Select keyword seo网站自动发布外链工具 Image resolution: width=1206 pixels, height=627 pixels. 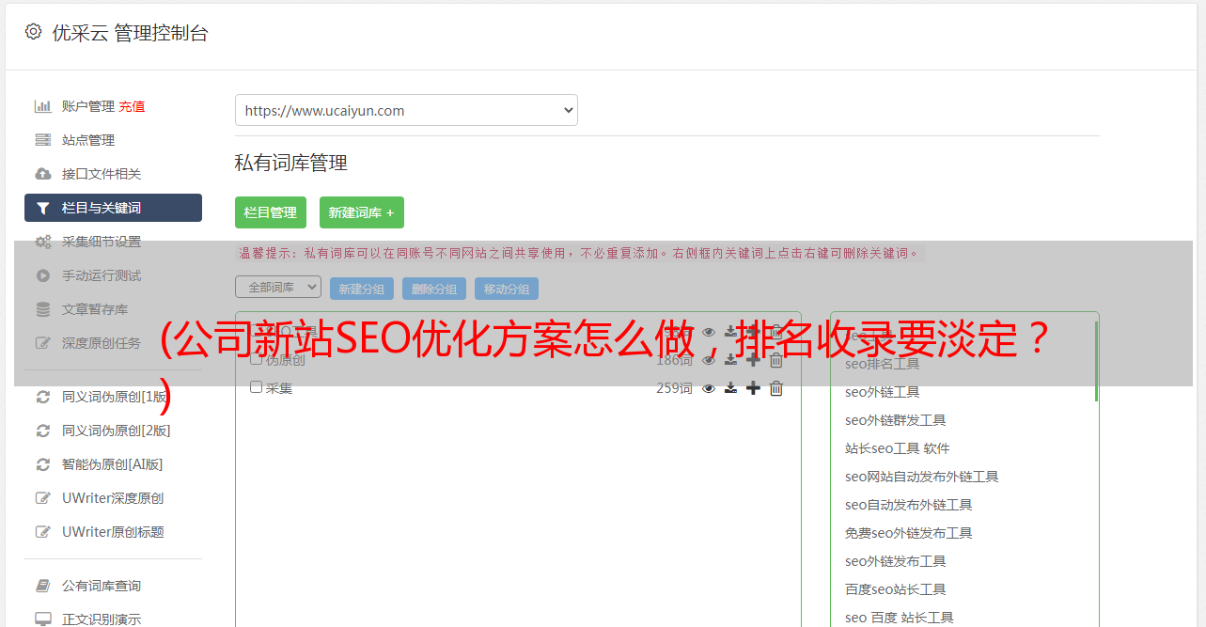[922, 477]
